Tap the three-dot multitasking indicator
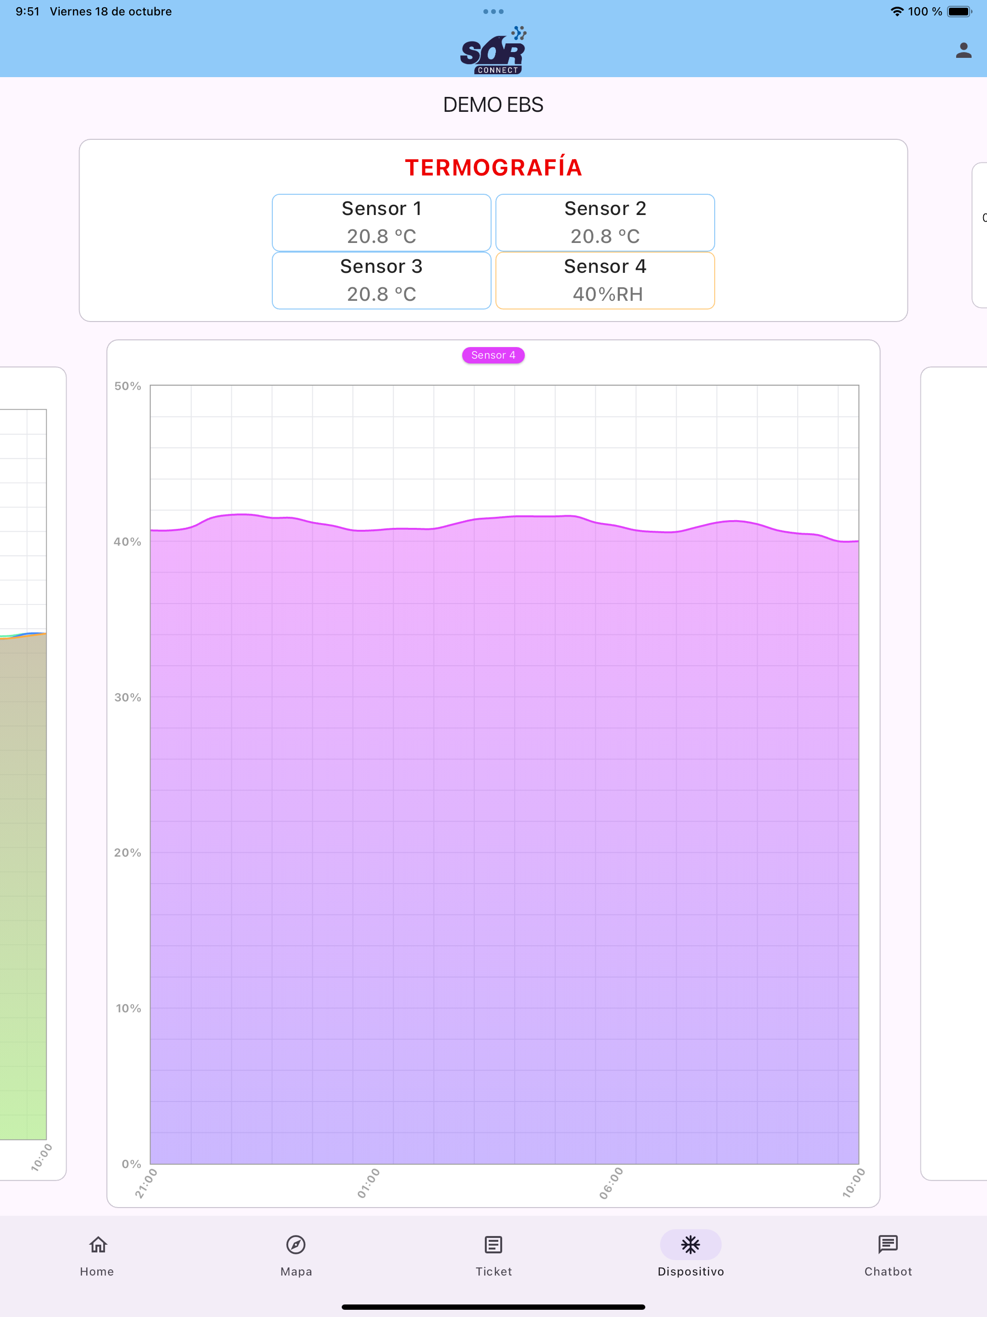 [x=493, y=11]
